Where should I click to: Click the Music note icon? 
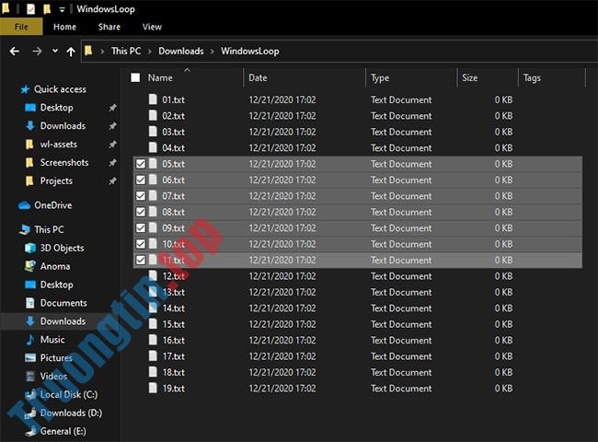29,339
